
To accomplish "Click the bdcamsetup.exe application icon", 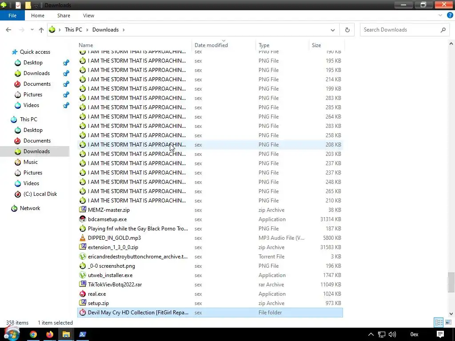I will [83, 219].
